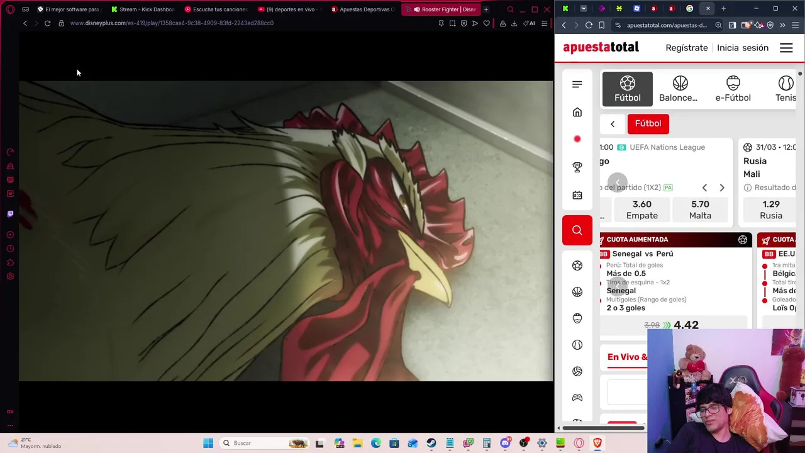Click Opera tab search magnifier icon
Image resolution: width=805 pixels, height=453 pixels.
pyautogui.click(x=510, y=9)
